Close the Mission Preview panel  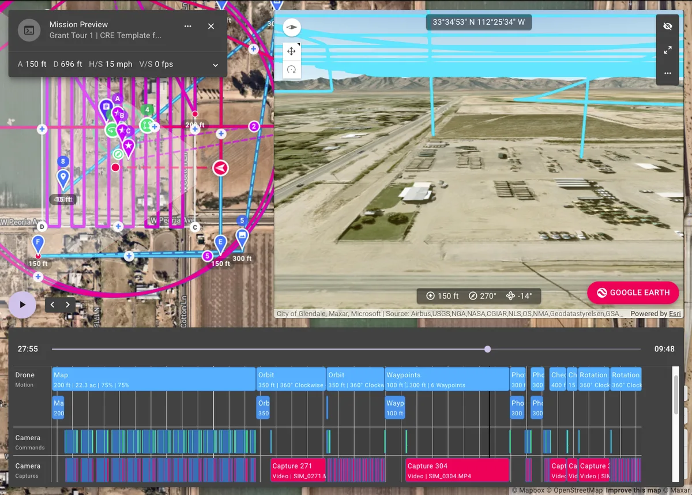coord(211,27)
